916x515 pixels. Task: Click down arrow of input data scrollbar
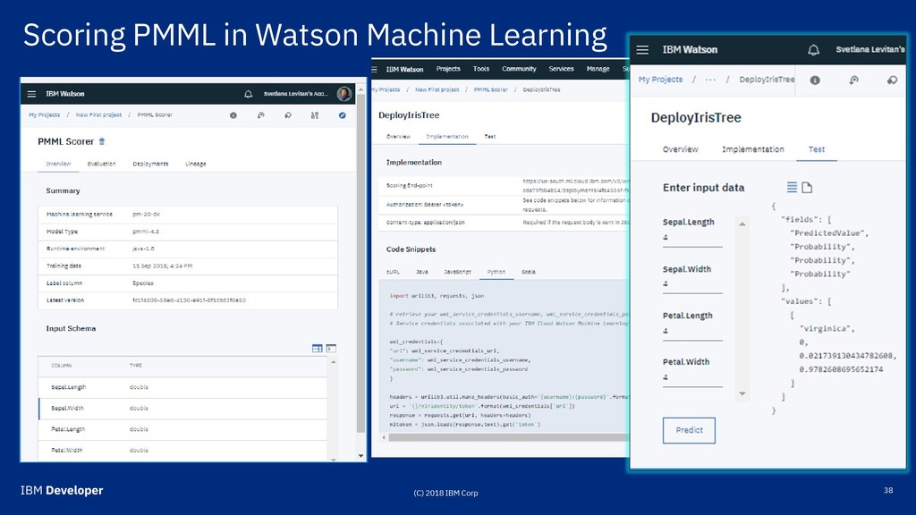click(x=742, y=393)
